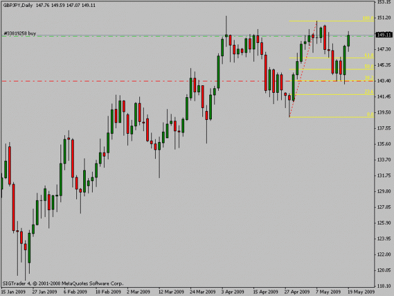Click the GBPJPY,Daily chart title text

pos(18,5)
